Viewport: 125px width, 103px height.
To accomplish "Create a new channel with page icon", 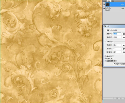I will (121, 98).
